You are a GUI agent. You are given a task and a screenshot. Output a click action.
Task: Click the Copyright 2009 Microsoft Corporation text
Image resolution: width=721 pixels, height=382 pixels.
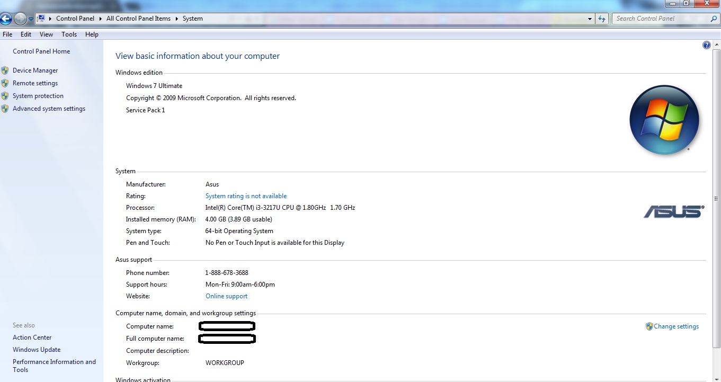click(211, 98)
